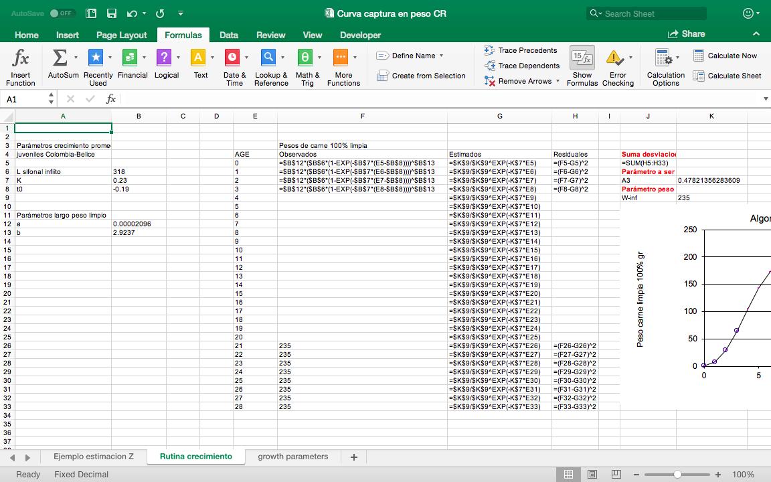Switch to Page Break Preview icon
This screenshot has height=482, width=771.
[x=616, y=474]
